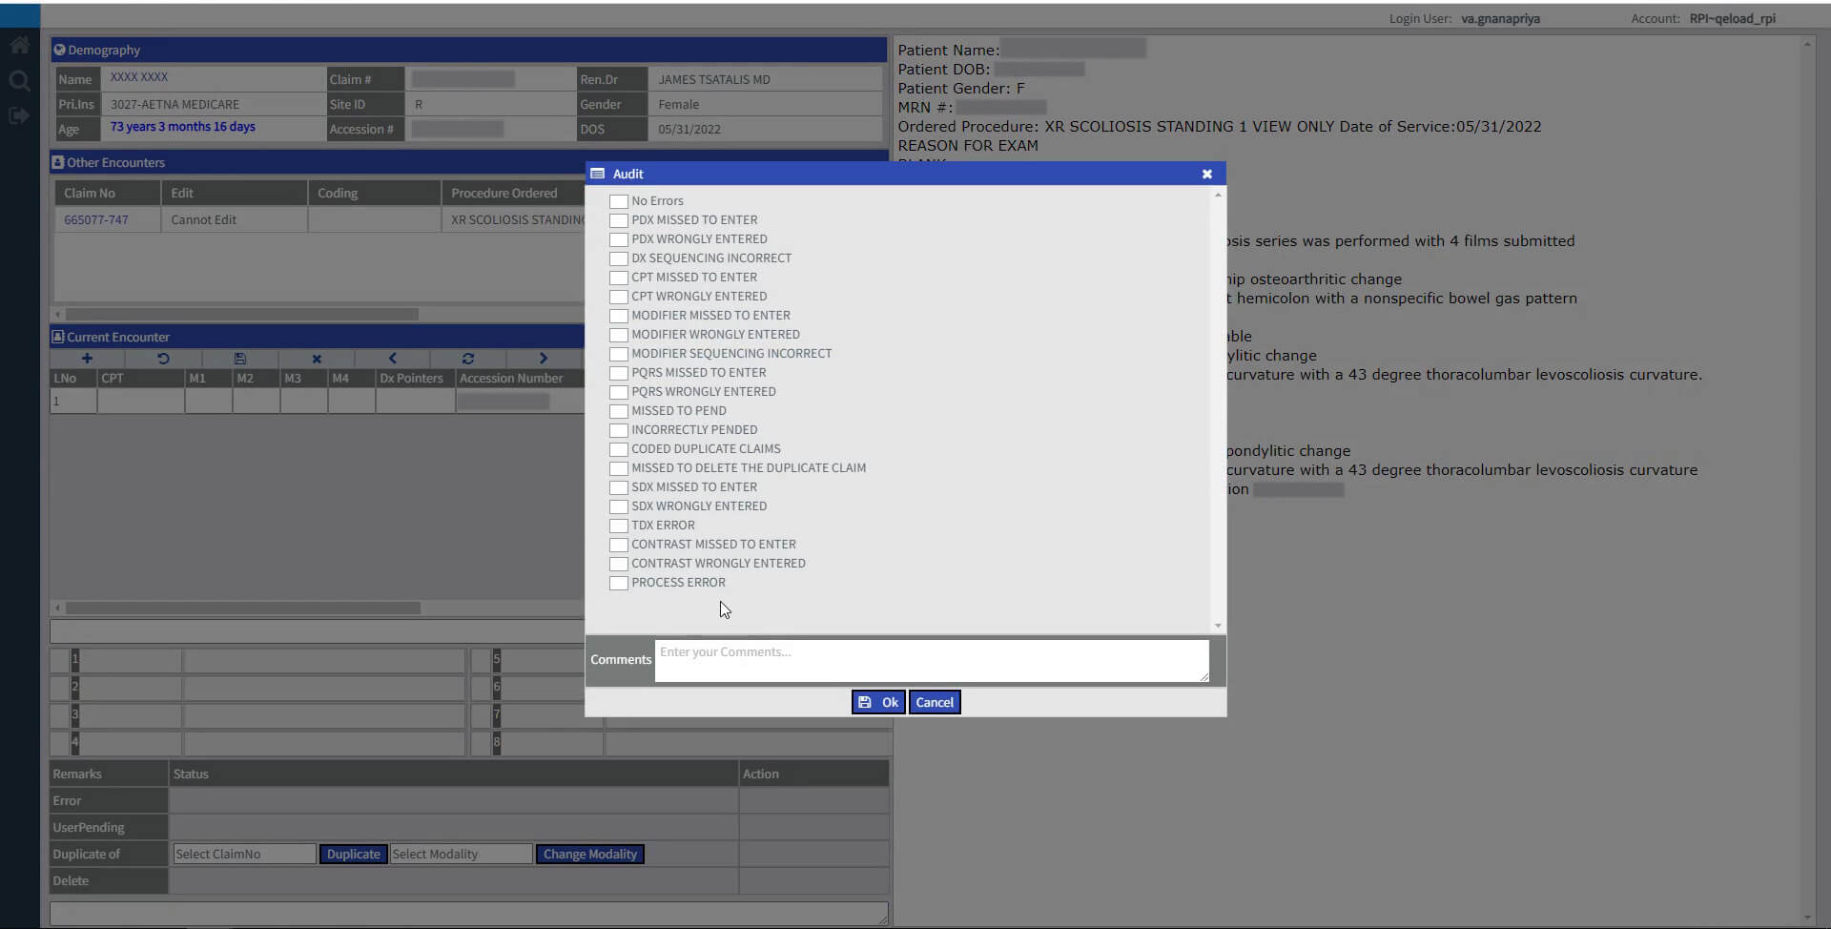Click the 3027-AETNA MEDICARE insurance value
The image size is (1831, 929).
175,104
